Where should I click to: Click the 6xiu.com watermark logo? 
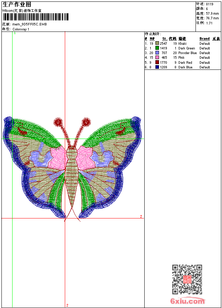click(x=187, y=301)
